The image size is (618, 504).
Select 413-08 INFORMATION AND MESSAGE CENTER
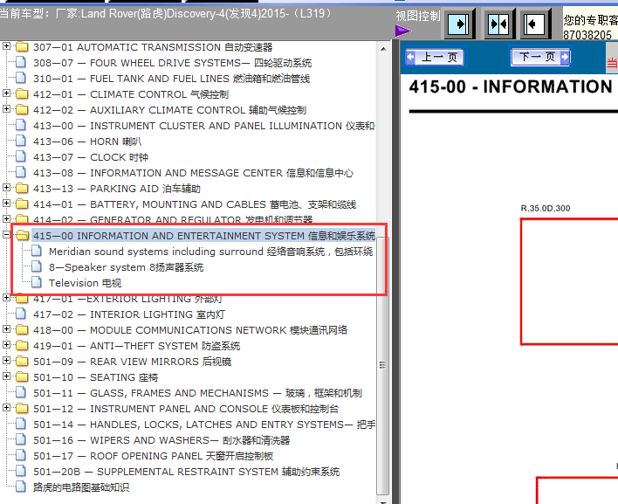pos(193,173)
